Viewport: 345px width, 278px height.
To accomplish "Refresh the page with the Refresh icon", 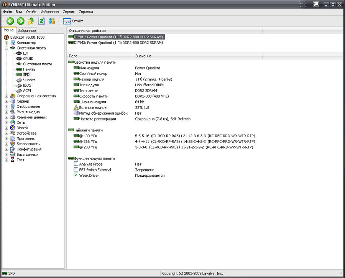I will 41,21.
